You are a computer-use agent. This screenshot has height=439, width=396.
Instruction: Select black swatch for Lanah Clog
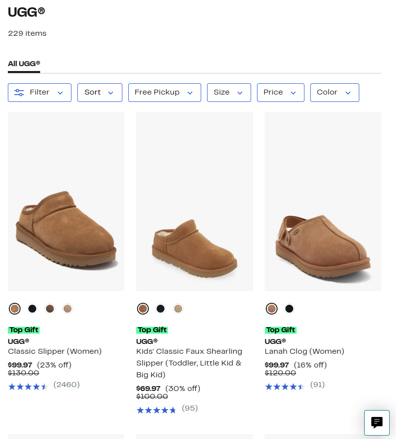[289, 309]
